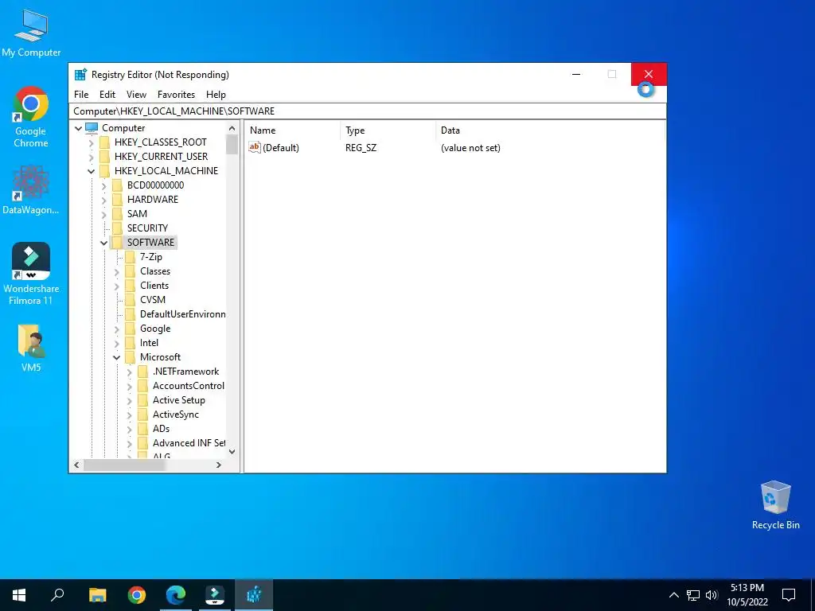Open Chrome from the taskbar
Image resolution: width=815 pixels, height=611 pixels.
click(x=137, y=595)
